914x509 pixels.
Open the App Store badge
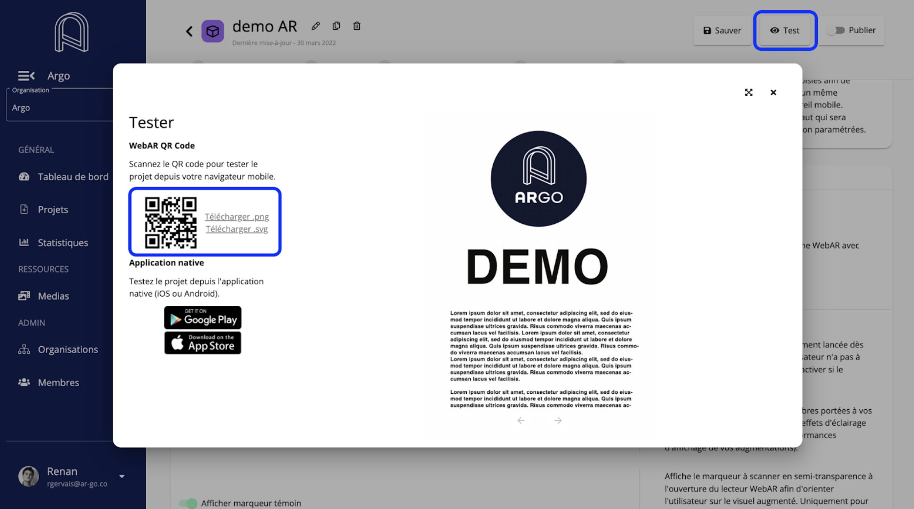[x=203, y=343]
